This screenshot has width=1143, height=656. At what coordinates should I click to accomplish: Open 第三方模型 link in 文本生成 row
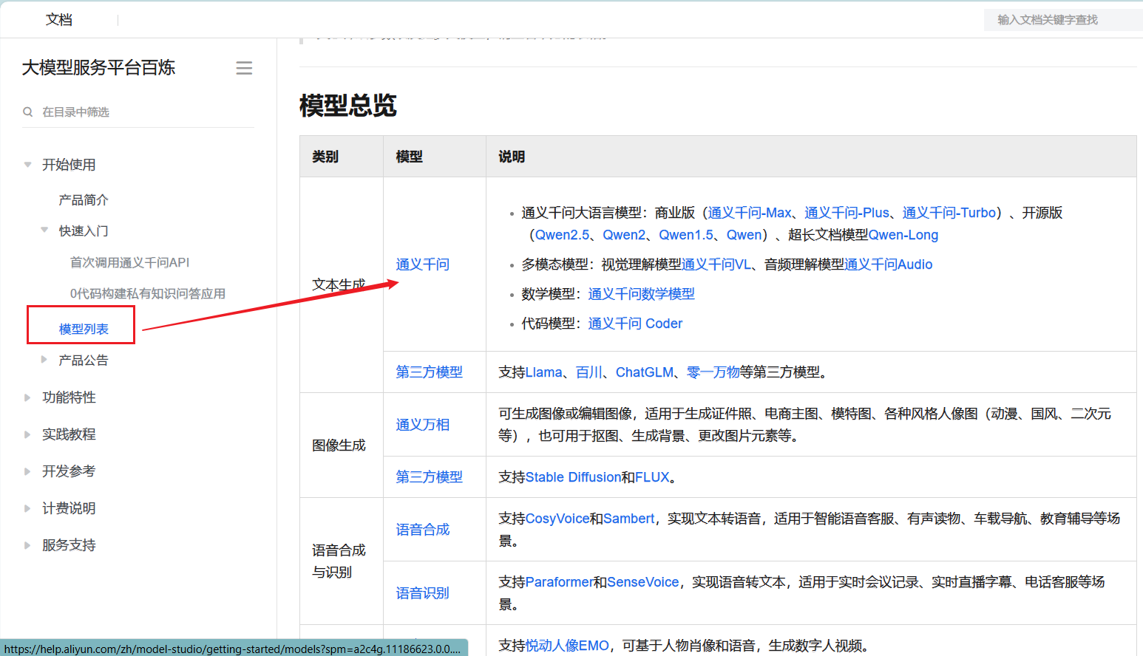(x=430, y=372)
